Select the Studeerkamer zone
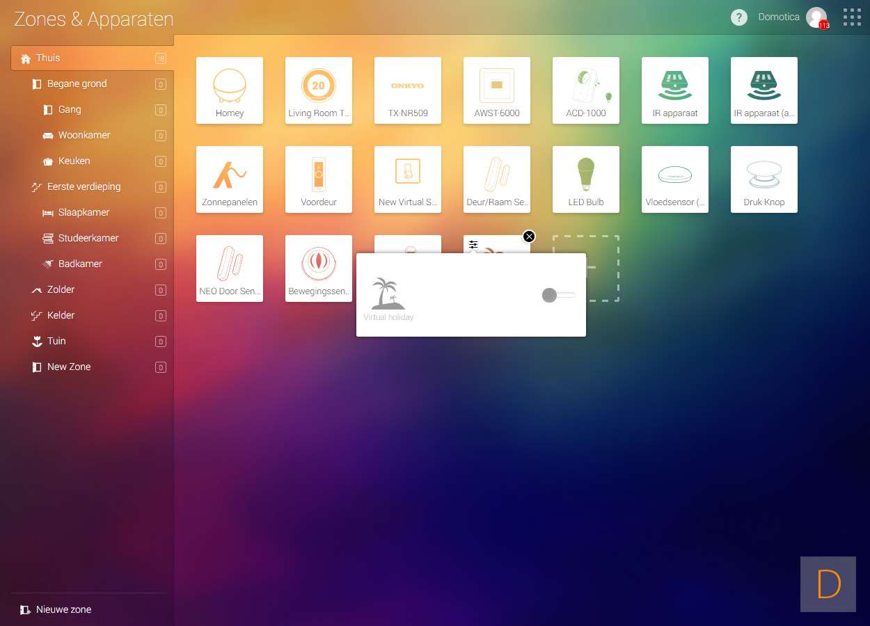Viewport: 870px width, 626px height. [92, 238]
